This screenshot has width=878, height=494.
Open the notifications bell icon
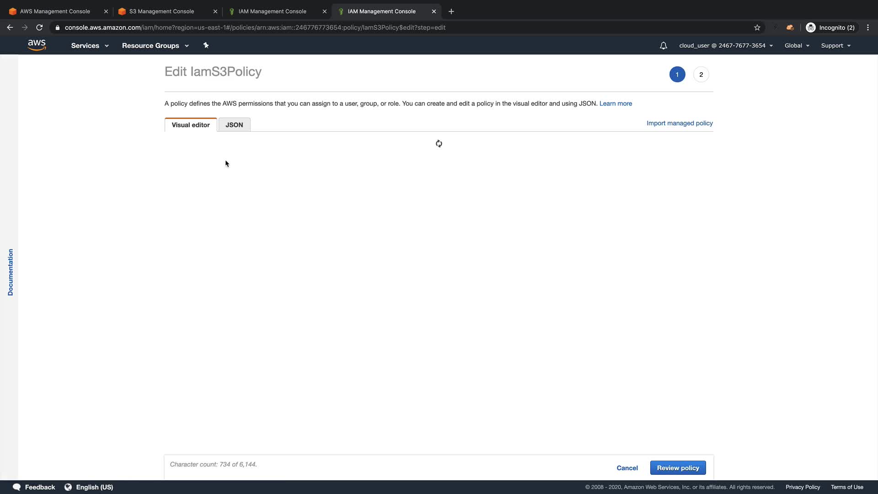tap(663, 46)
